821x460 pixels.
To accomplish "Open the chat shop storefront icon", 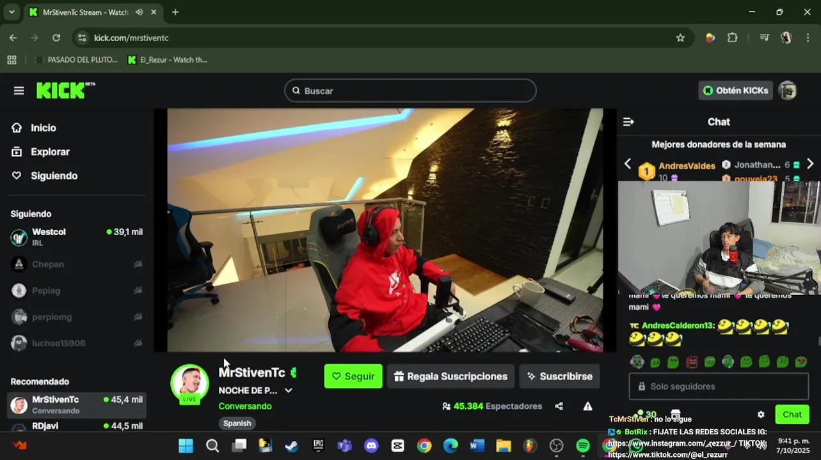I will pyautogui.click(x=675, y=415).
